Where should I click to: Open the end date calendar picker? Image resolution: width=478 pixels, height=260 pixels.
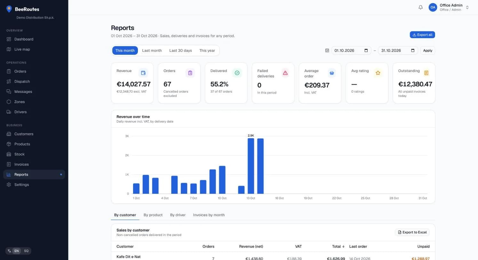(x=413, y=51)
